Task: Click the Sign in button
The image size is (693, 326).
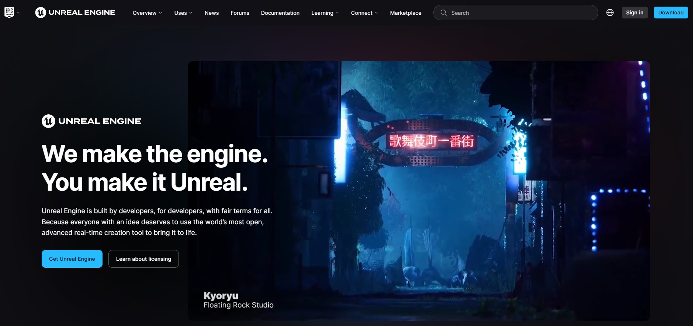Action: 635,13
